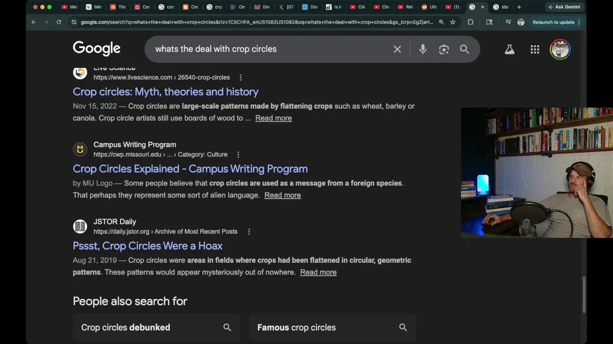Open the media controls toolbar icon
Viewport: 613px width, 344px height.
(x=508, y=22)
